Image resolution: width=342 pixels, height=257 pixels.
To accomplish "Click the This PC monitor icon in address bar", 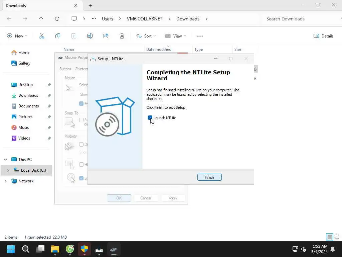I will click(x=74, y=19).
